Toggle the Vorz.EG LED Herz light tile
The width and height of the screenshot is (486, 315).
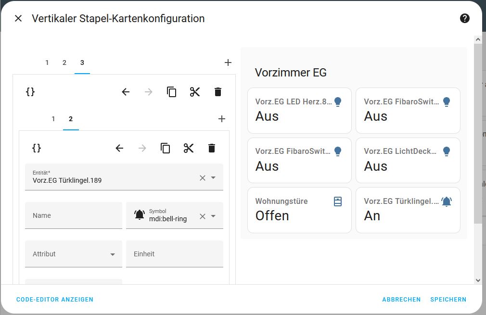pos(299,110)
